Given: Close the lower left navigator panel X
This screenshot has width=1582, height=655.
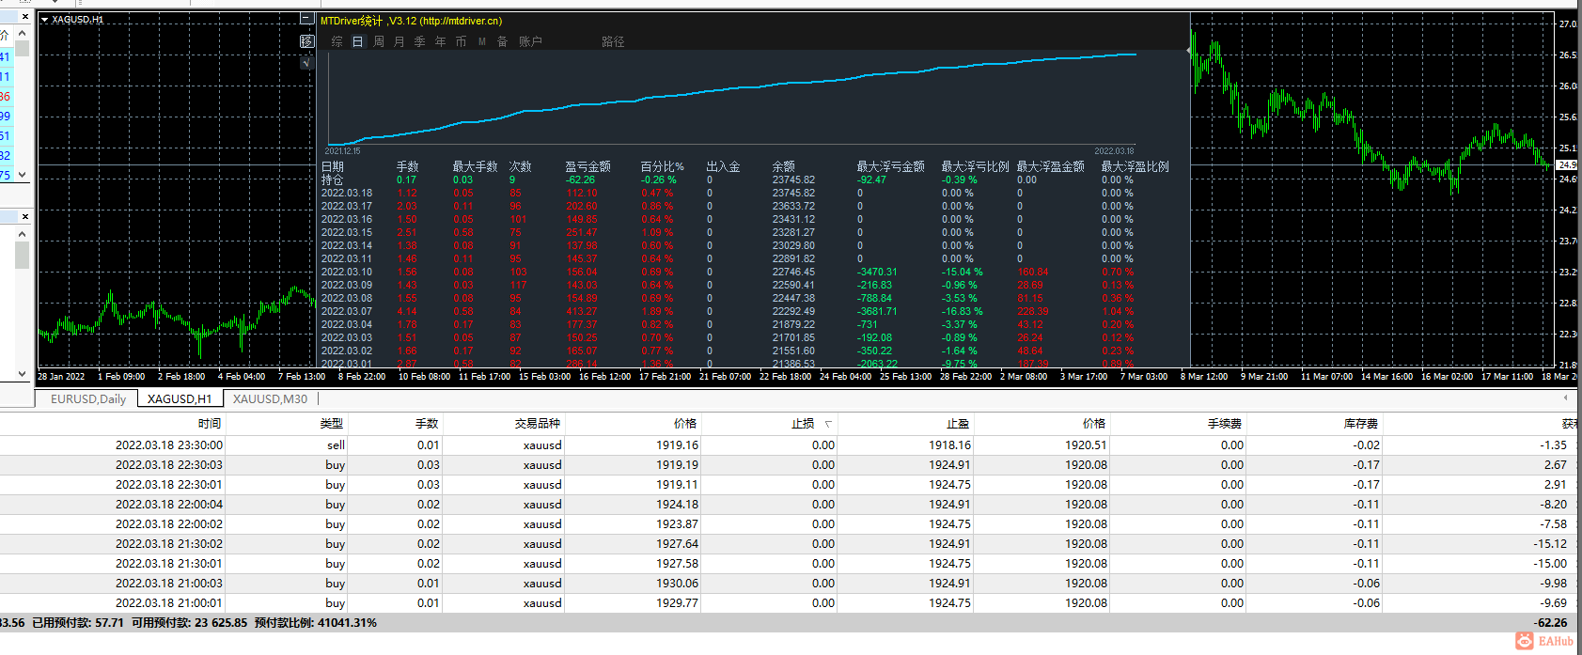Looking at the screenshot, I should coord(24,216).
